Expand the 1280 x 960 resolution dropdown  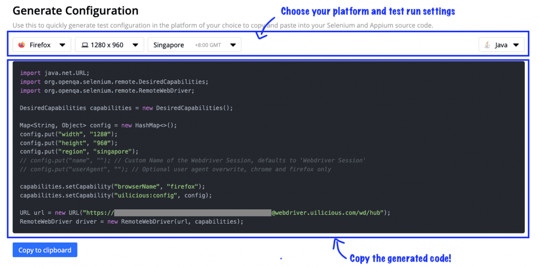pos(135,45)
